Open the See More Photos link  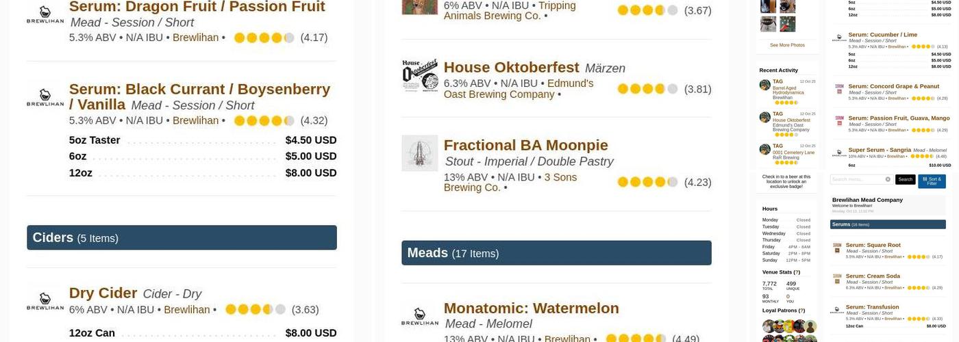pyautogui.click(x=787, y=45)
